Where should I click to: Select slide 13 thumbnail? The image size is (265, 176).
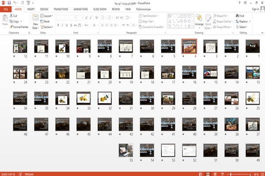[x=253, y=72]
